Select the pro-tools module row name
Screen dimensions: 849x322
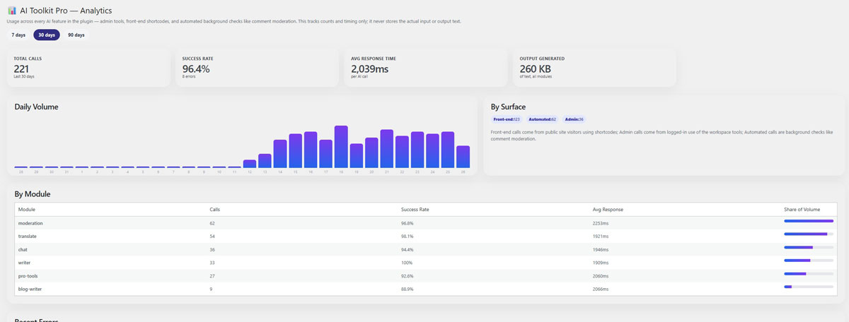tap(28, 275)
